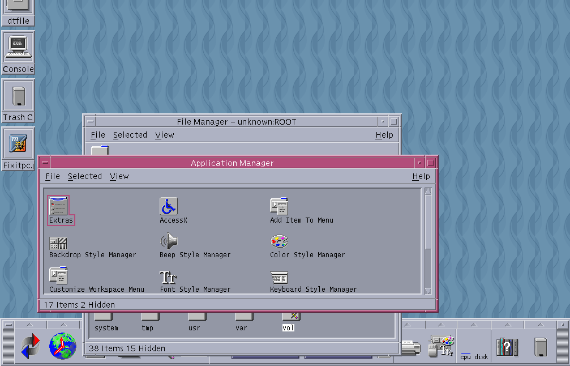Maximize the File Manager window
This screenshot has height=366, width=570.
[394, 121]
